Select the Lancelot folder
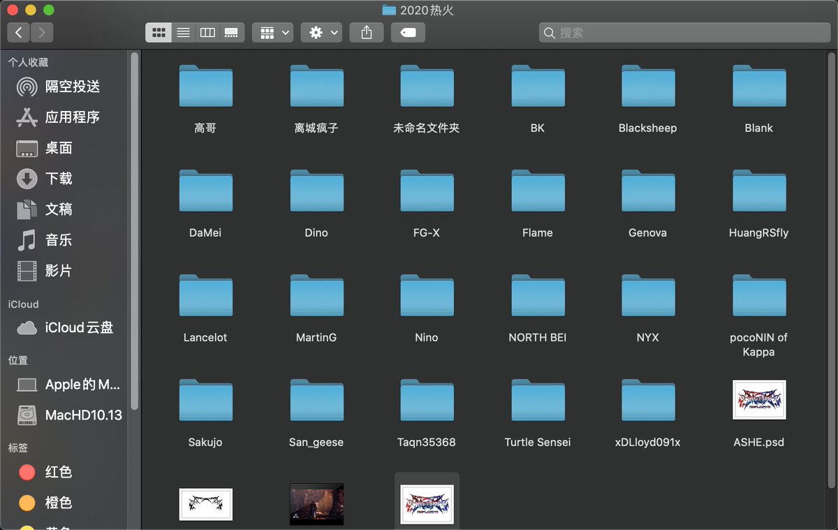This screenshot has height=530, width=838. pos(206,295)
